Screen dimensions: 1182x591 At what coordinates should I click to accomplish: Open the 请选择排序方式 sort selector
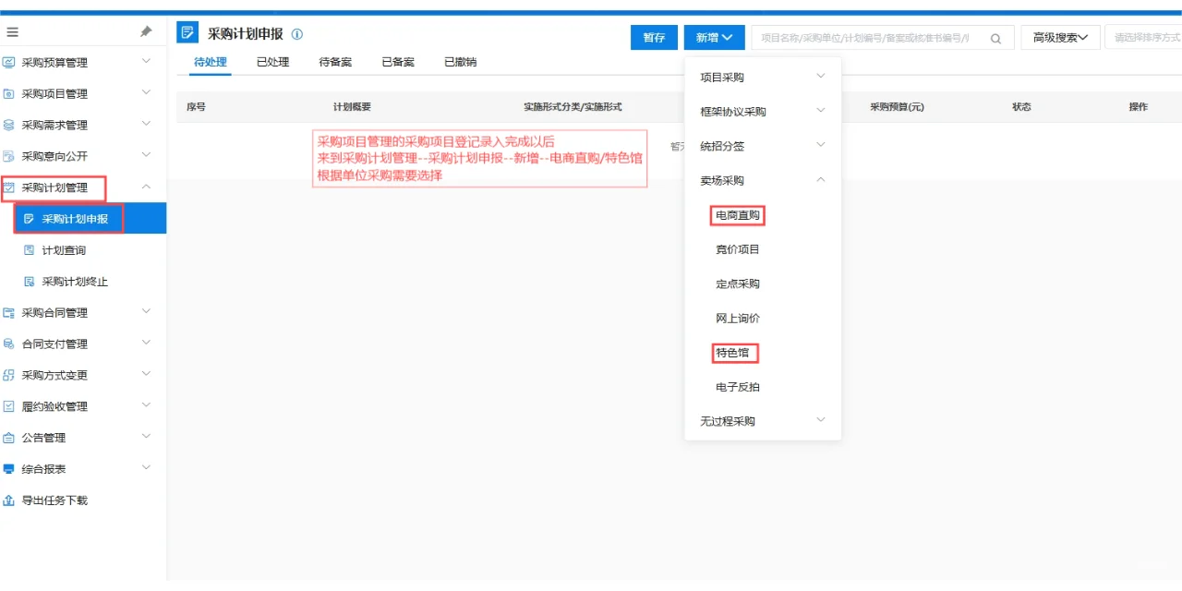(x=1143, y=38)
